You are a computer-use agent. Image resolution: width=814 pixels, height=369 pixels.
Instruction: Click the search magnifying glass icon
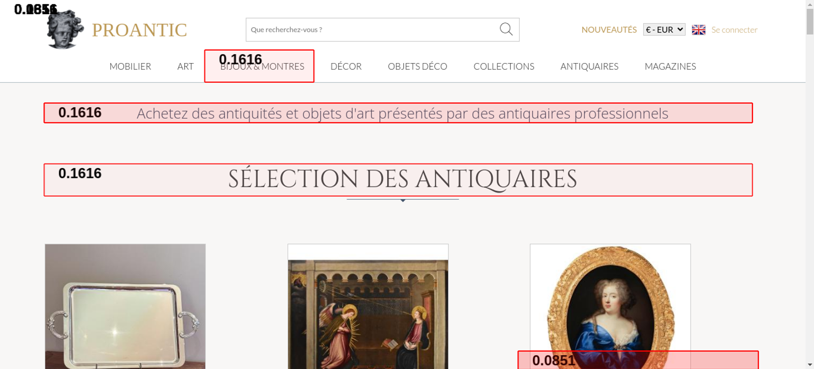(506, 29)
